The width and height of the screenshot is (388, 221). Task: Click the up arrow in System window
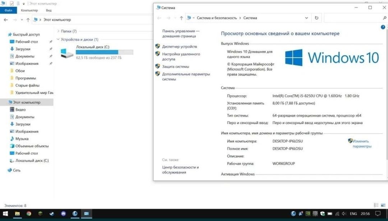(181, 18)
